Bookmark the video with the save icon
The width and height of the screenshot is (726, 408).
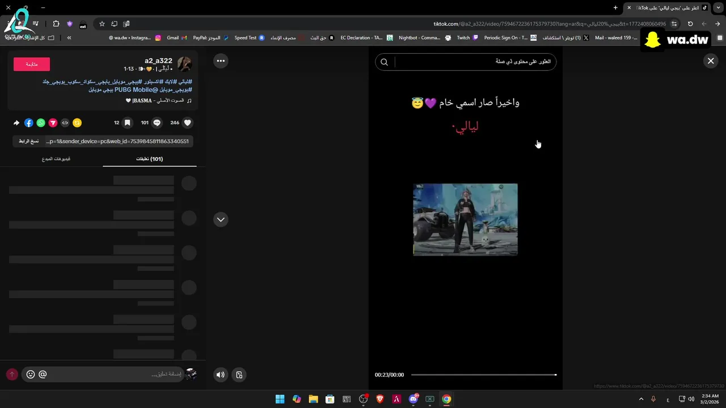click(128, 122)
